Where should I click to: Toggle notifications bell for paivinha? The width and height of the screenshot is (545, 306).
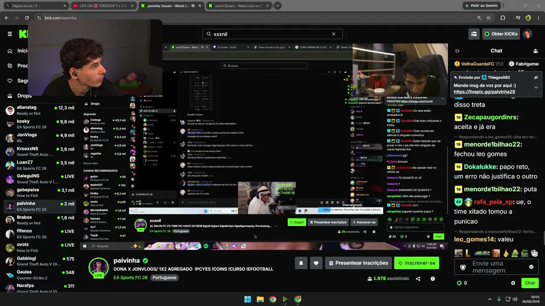(301, 263)
